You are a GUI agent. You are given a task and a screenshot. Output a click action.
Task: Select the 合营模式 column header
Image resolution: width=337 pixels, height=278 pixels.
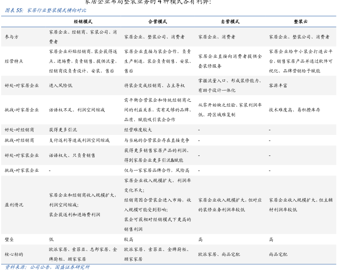click(157, 22)
